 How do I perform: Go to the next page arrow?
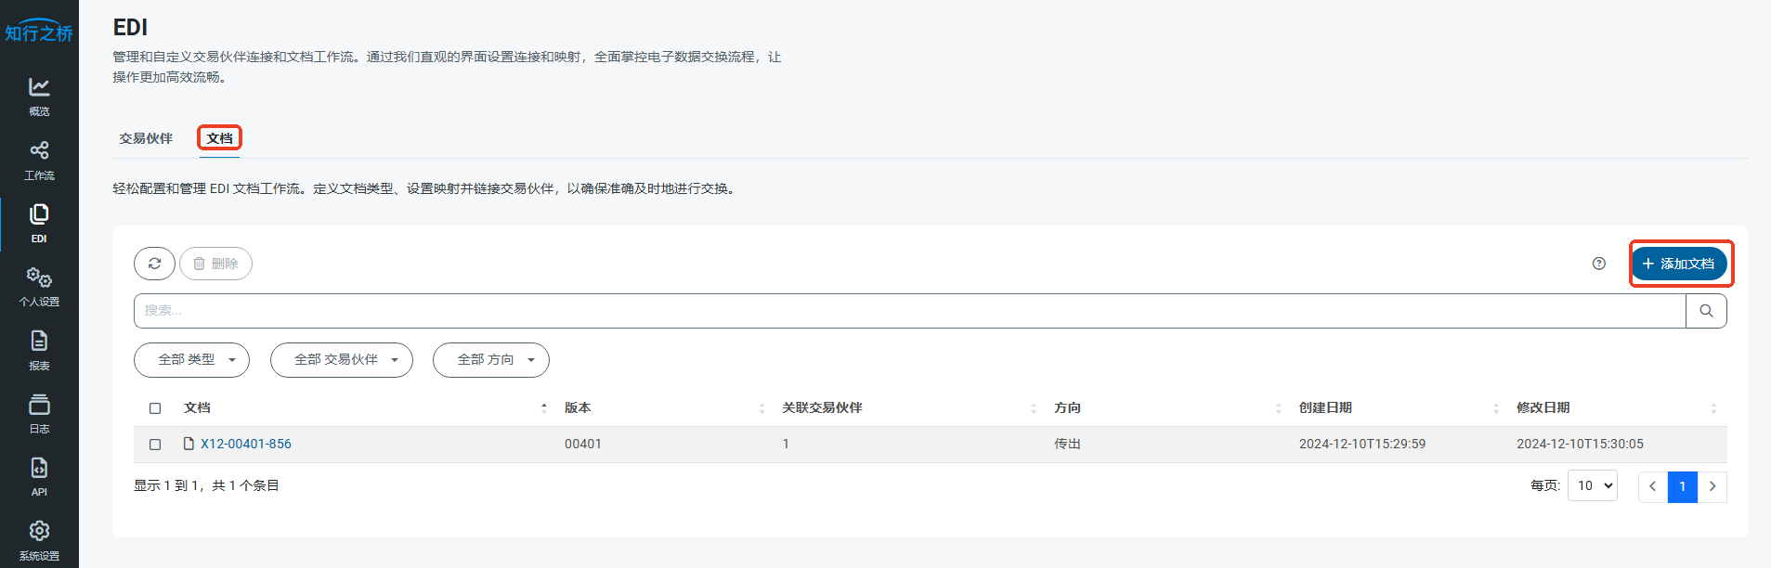point(1712,486)
